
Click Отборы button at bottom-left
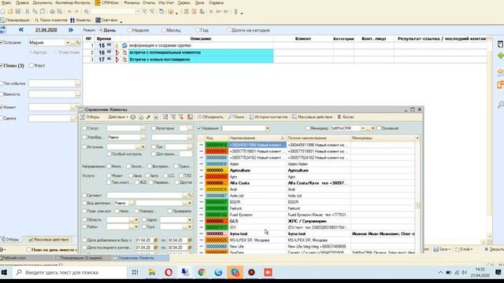point(10,240)
